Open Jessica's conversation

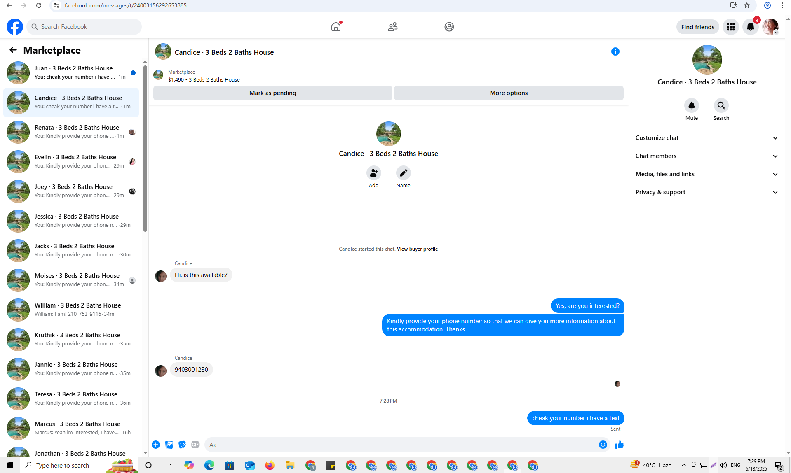coord(71,221)
